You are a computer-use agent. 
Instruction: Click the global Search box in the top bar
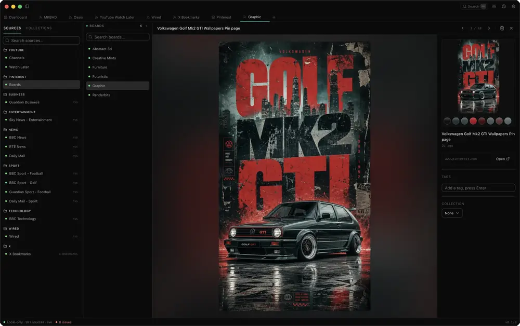tap(474, 6)
